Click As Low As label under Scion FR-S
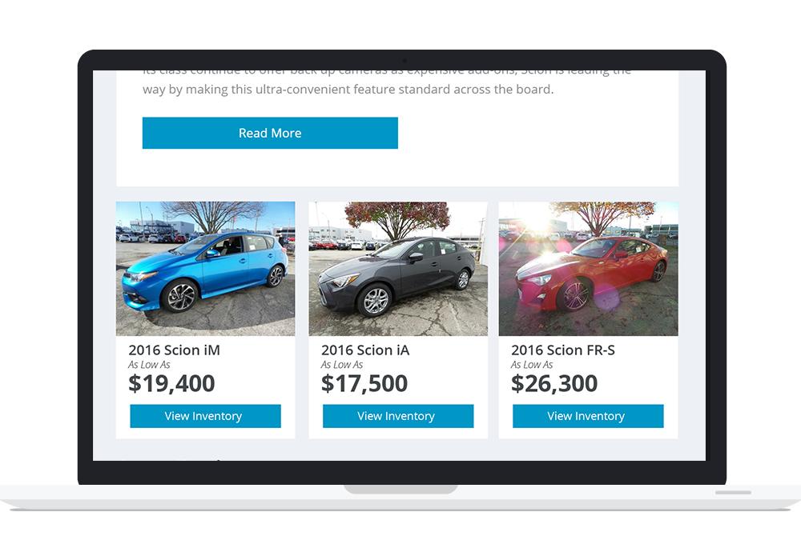The height and width of the screenshot is (560, 801). click(532, 365)
